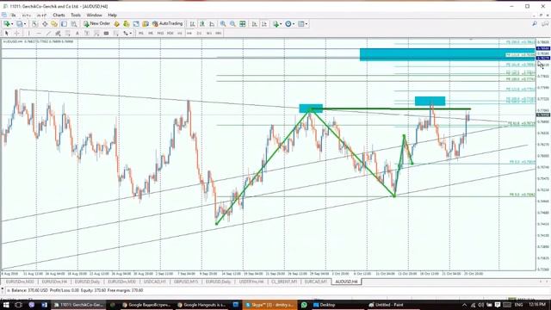Open Skype from the taskbar

tap(269, 305)
